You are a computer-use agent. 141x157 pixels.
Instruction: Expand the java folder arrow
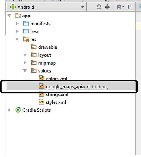(17, 31)
